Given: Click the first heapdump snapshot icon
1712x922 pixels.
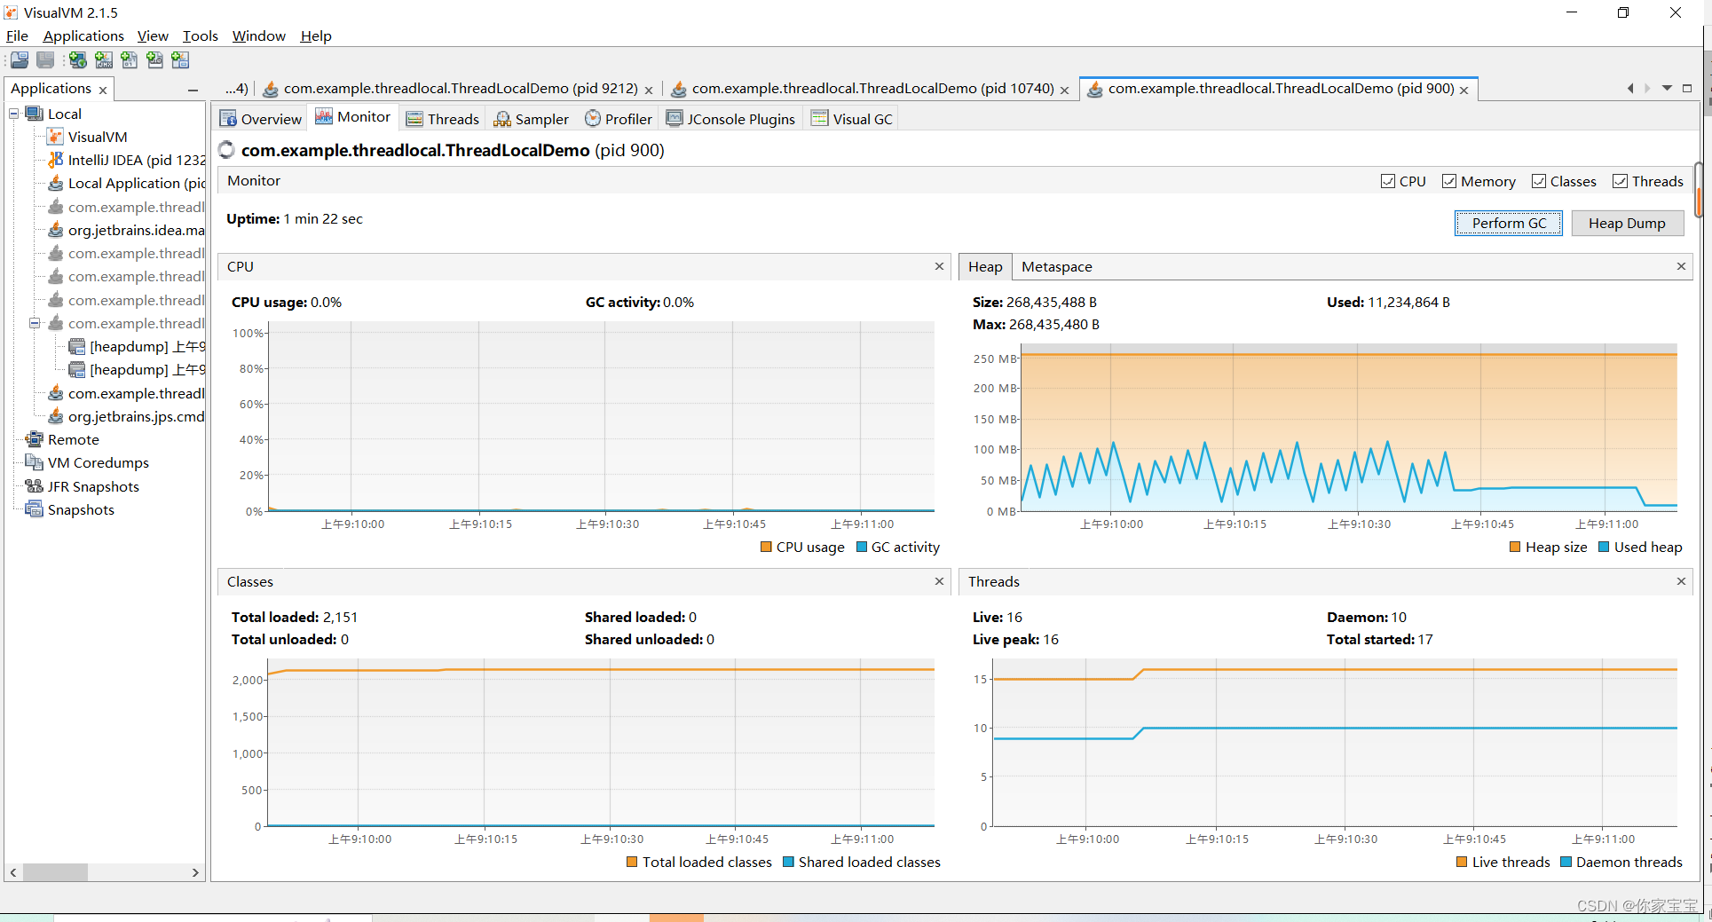Looking at the screenshot, I should 77,346.
